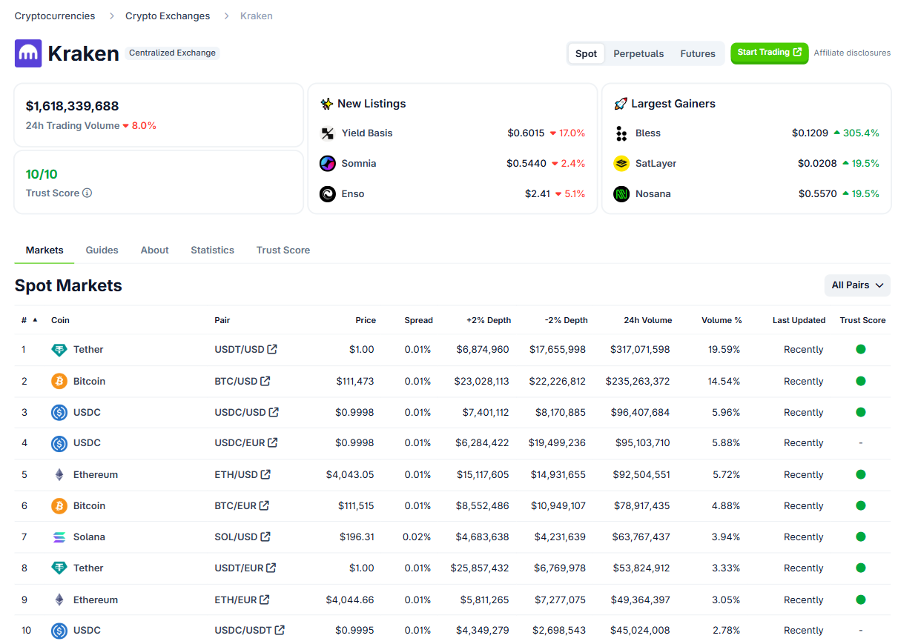Go to Crypto Exchanges breadcrumb
898x644 pixels.
point(168,16)
